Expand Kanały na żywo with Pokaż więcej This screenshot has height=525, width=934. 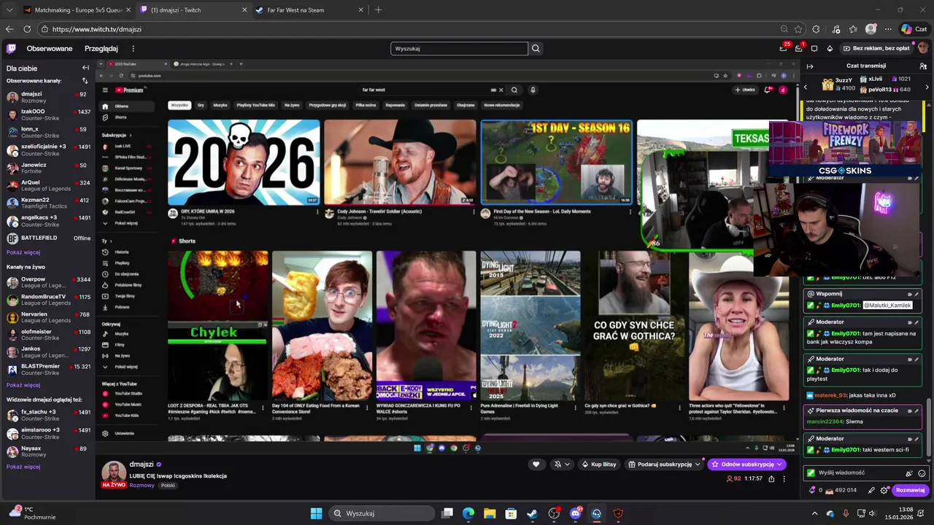[x=23, y=385]
